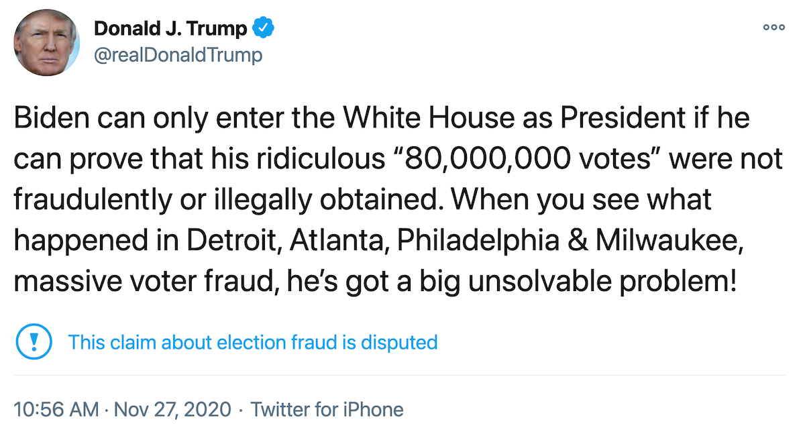Click the "Donald J. Trump" display name
Viewport: 805px width, 440px height.
[x=170, y=29]
